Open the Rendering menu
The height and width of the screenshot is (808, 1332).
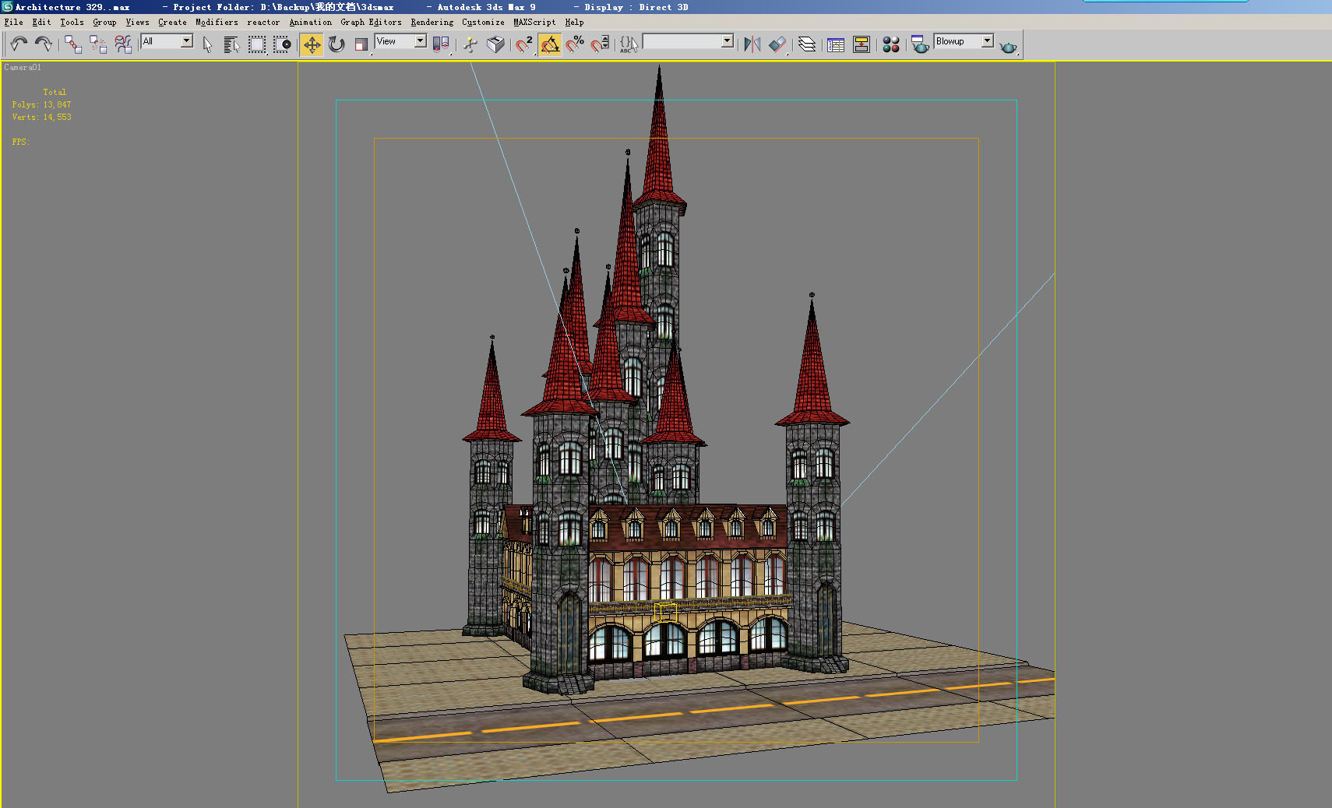432,22
